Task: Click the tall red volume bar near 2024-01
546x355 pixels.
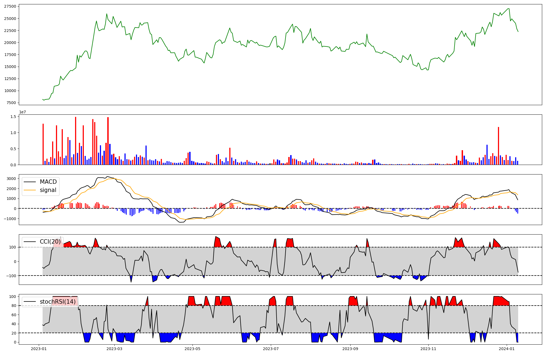Action: pyautogui.click(x=498, y=146)
